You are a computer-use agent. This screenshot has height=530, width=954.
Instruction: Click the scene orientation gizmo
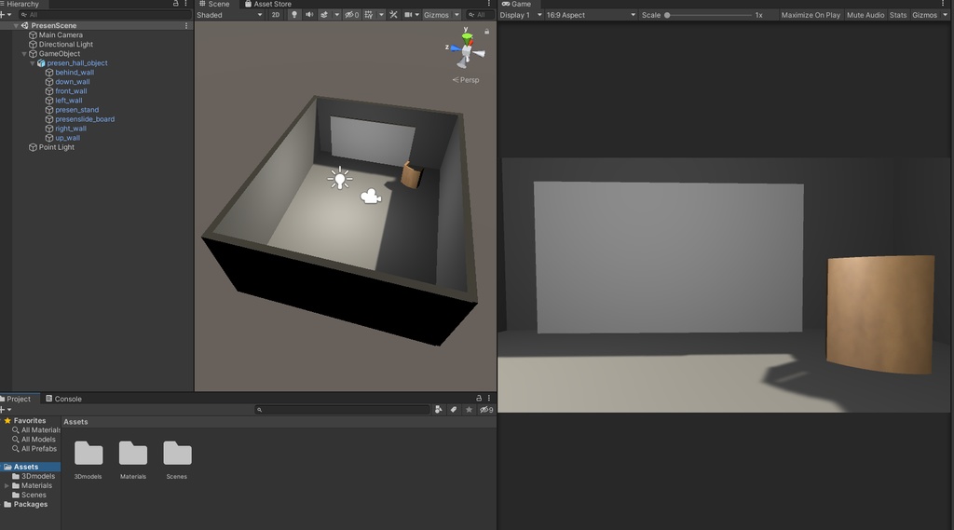pos(467,49)
